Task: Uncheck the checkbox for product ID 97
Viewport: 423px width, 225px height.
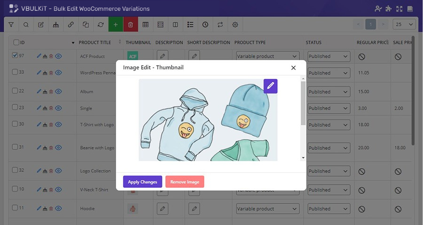Action: point(15,56)
